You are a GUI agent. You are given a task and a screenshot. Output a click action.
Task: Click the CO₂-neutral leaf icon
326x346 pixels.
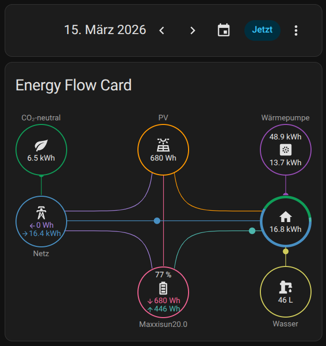click(41, 145)
